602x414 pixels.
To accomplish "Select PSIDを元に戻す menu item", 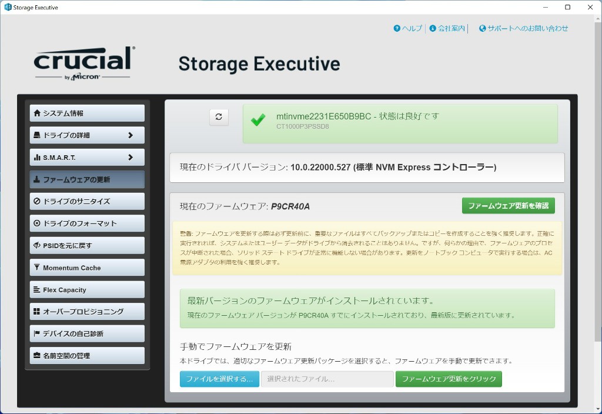I will [x=87, y=245].
